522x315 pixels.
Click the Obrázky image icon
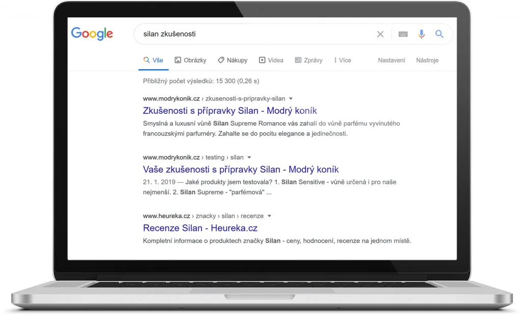(x=178, y=60)
